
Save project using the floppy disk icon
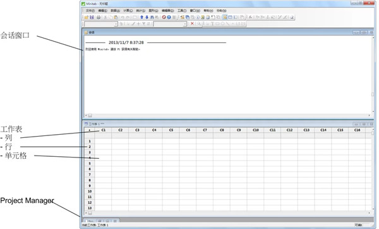92,17
